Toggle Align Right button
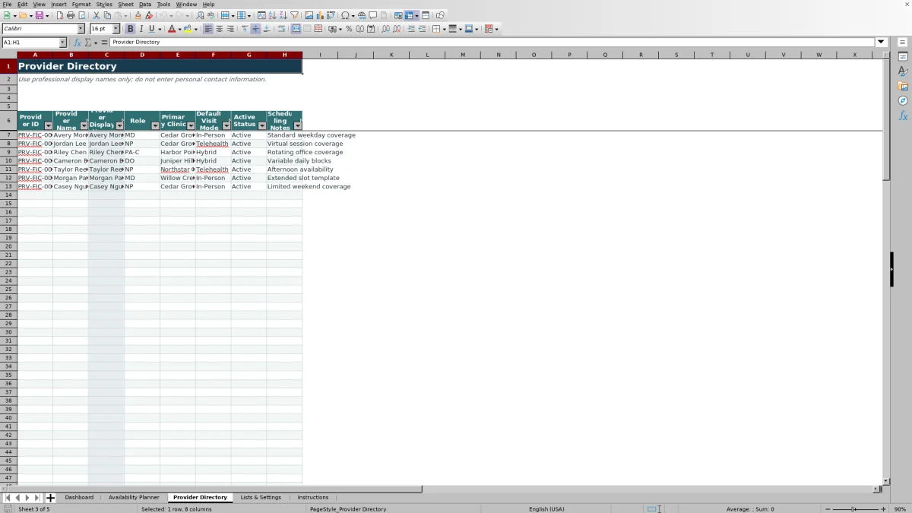912x513 pixels. pyautogui.click(x=230, y=29)
